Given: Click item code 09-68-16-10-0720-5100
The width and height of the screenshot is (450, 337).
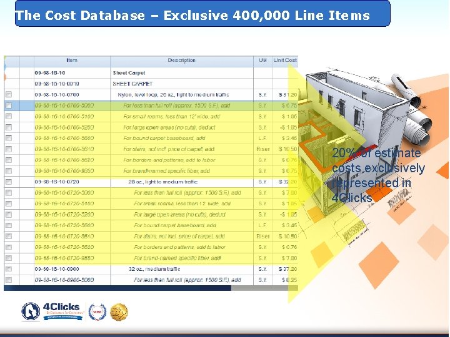Looking at the screenshot, I should point(64,203).
